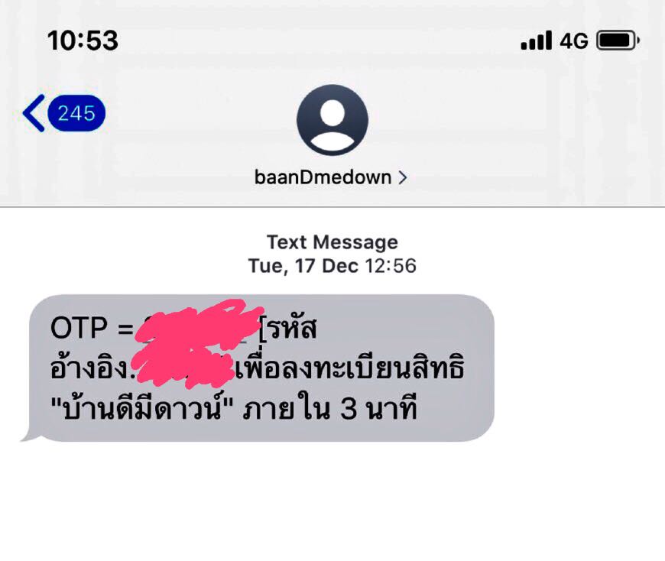Select the Tue, 17 Dec 12:56 date label
This screenshot has width=665, height=561.
coord(332,266)
